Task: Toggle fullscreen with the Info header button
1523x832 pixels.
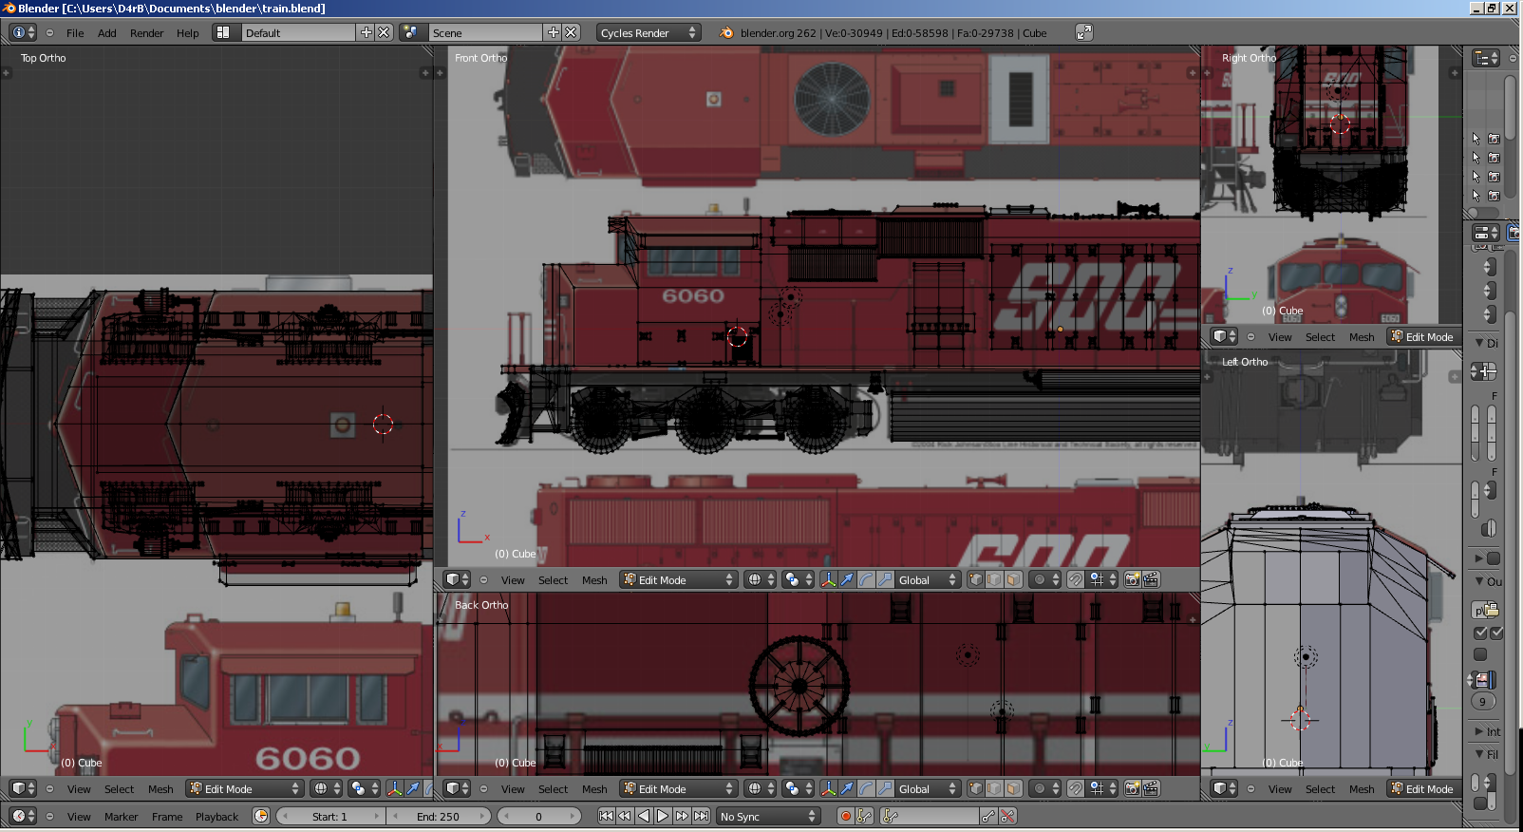Action: [x=1083, y=32]
